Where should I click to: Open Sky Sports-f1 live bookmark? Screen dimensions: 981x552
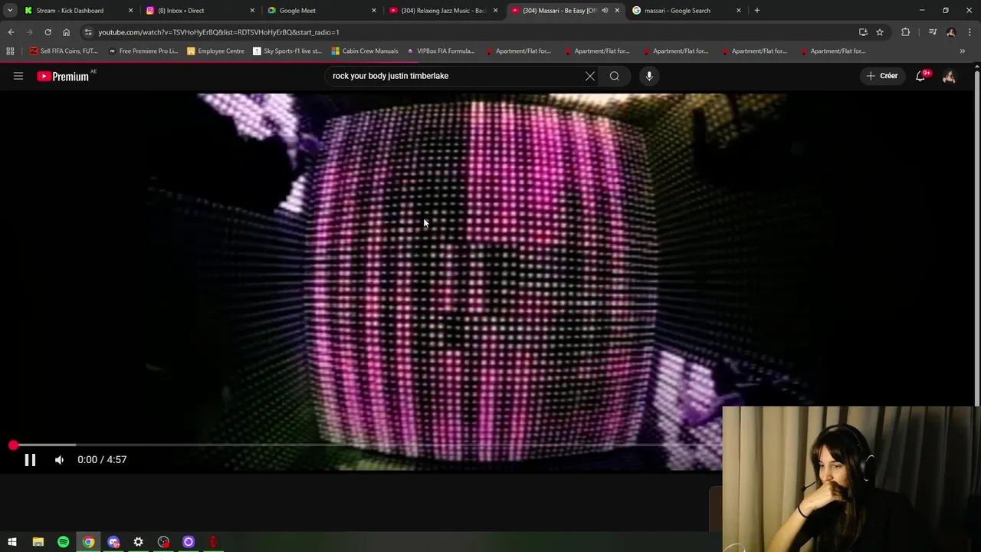coord(287,51)
